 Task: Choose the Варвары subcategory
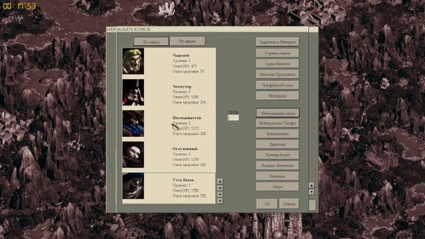pyautogui.click(x=278, y=176)
